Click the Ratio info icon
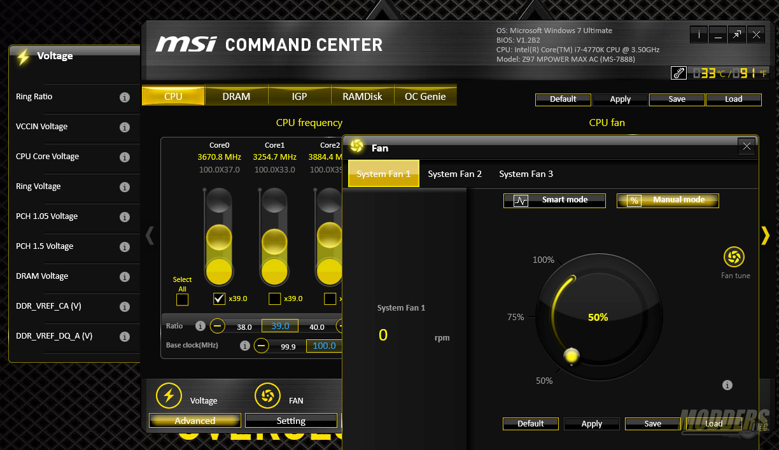The height and width of the screenshot is (450, 779). point(200,326)
